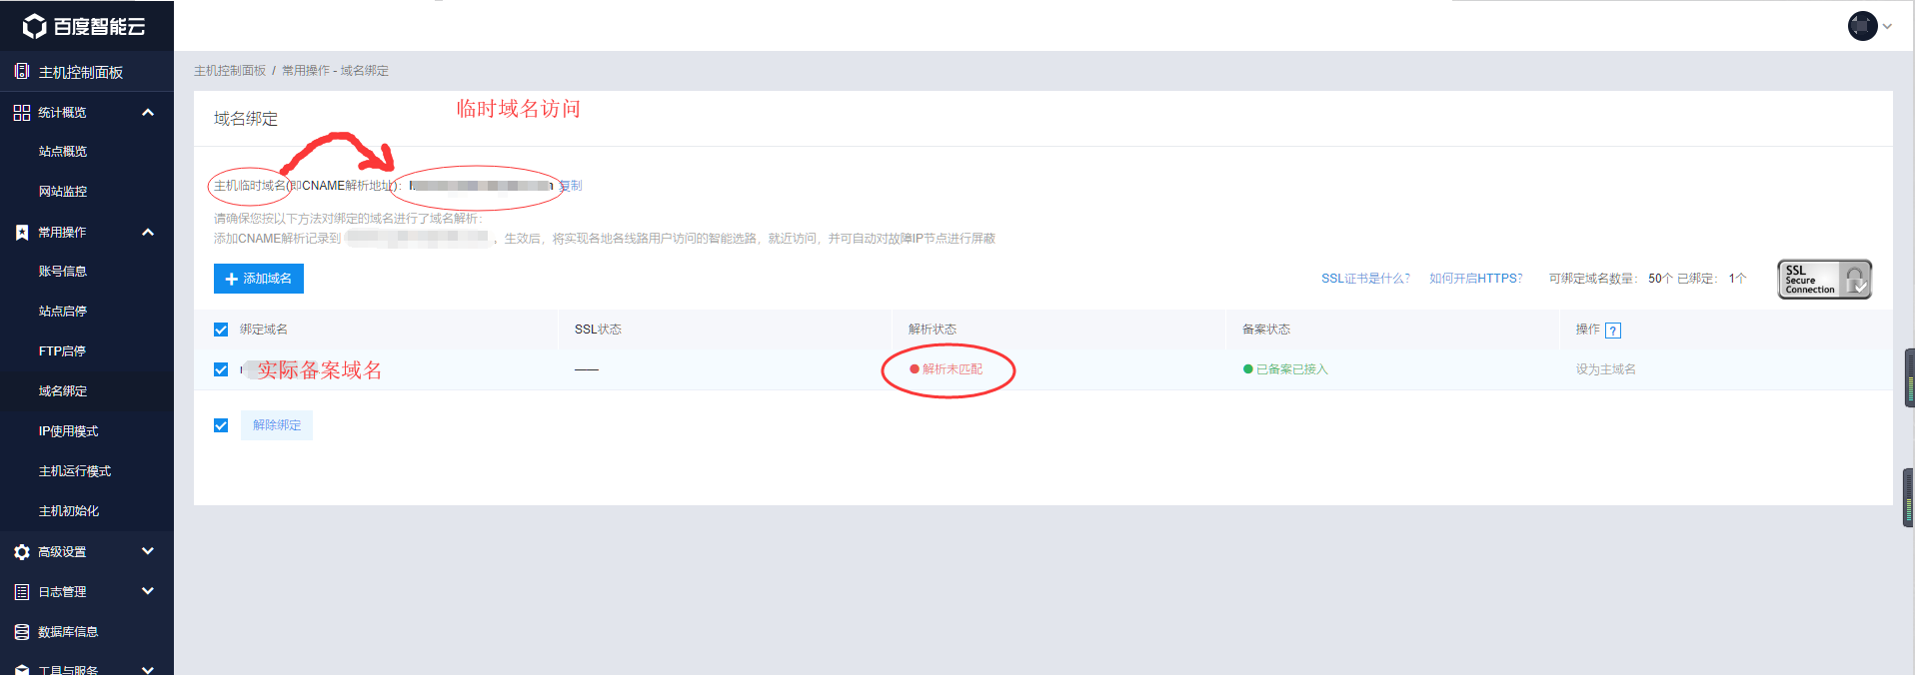The image size is (1915, 675).
Task: Click the 操作 column header
Action: pyautogui.click(x=1587, y=330)
